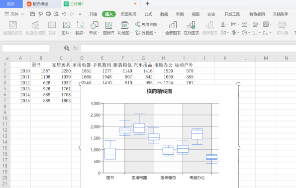Image resolution: width=296 pixels, height=188 pixels.
Task: Expand the column chart dropdown arrow
Action: pyautogui.click(x=228, y=24)
